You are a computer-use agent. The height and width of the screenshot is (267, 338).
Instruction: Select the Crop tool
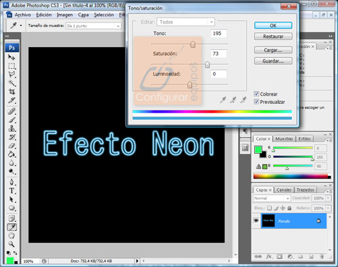click(11, 92)
